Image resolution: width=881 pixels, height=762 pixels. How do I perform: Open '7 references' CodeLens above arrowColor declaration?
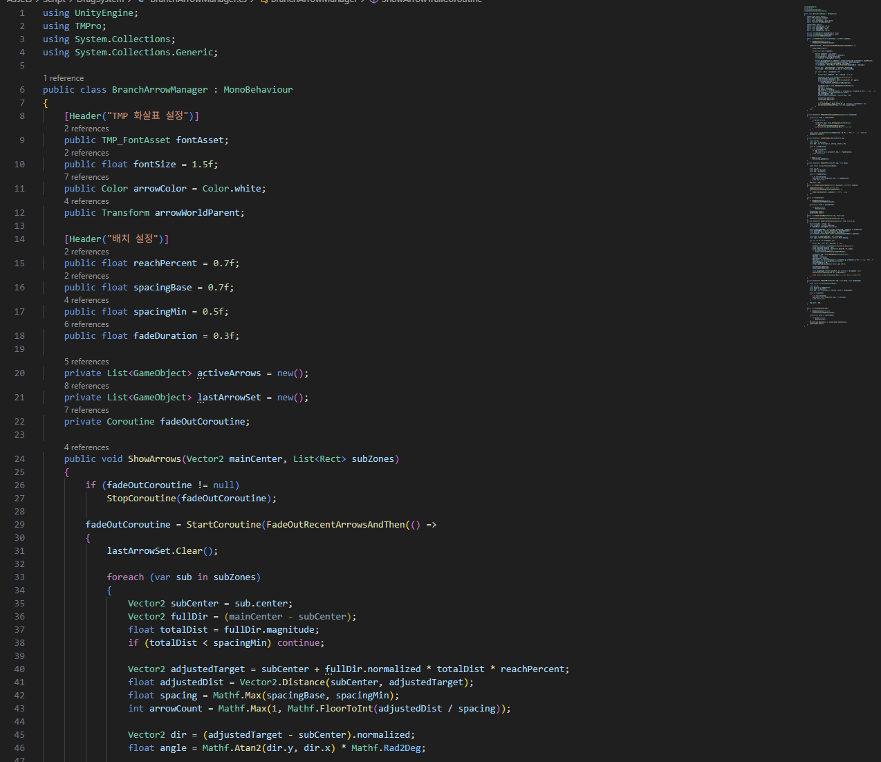[x=86, y=177]
